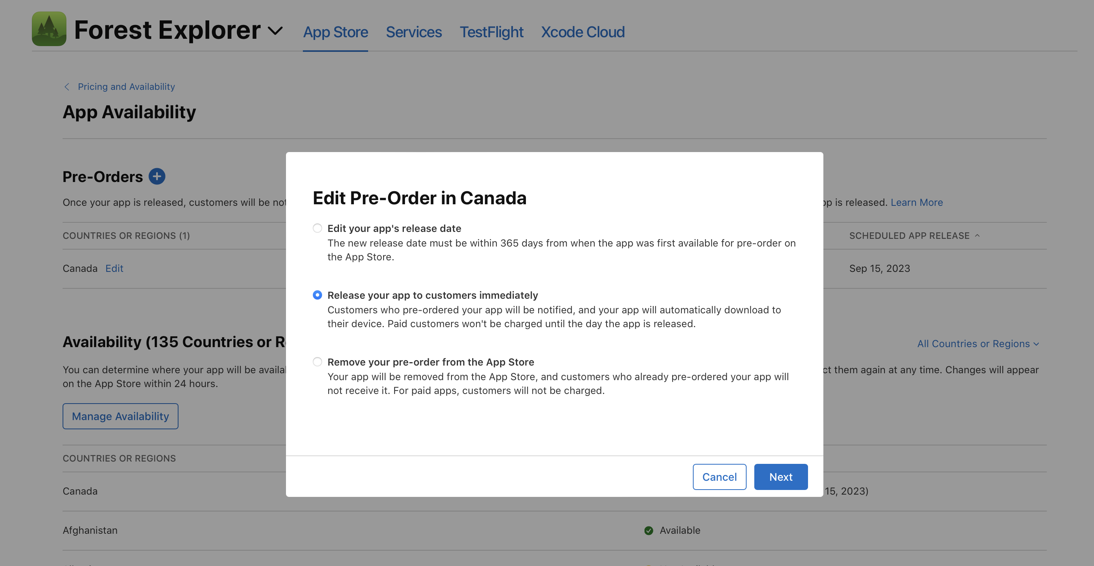Open the Xcode Cloud tab
This screenshot has height=566, width=1094.
(583, 32)
